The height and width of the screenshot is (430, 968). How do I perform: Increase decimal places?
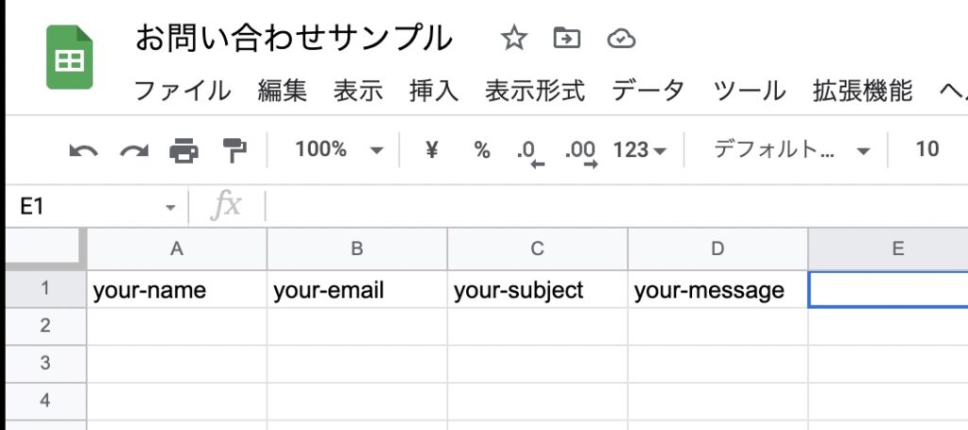pyautogui.click(x=579, y=151)
